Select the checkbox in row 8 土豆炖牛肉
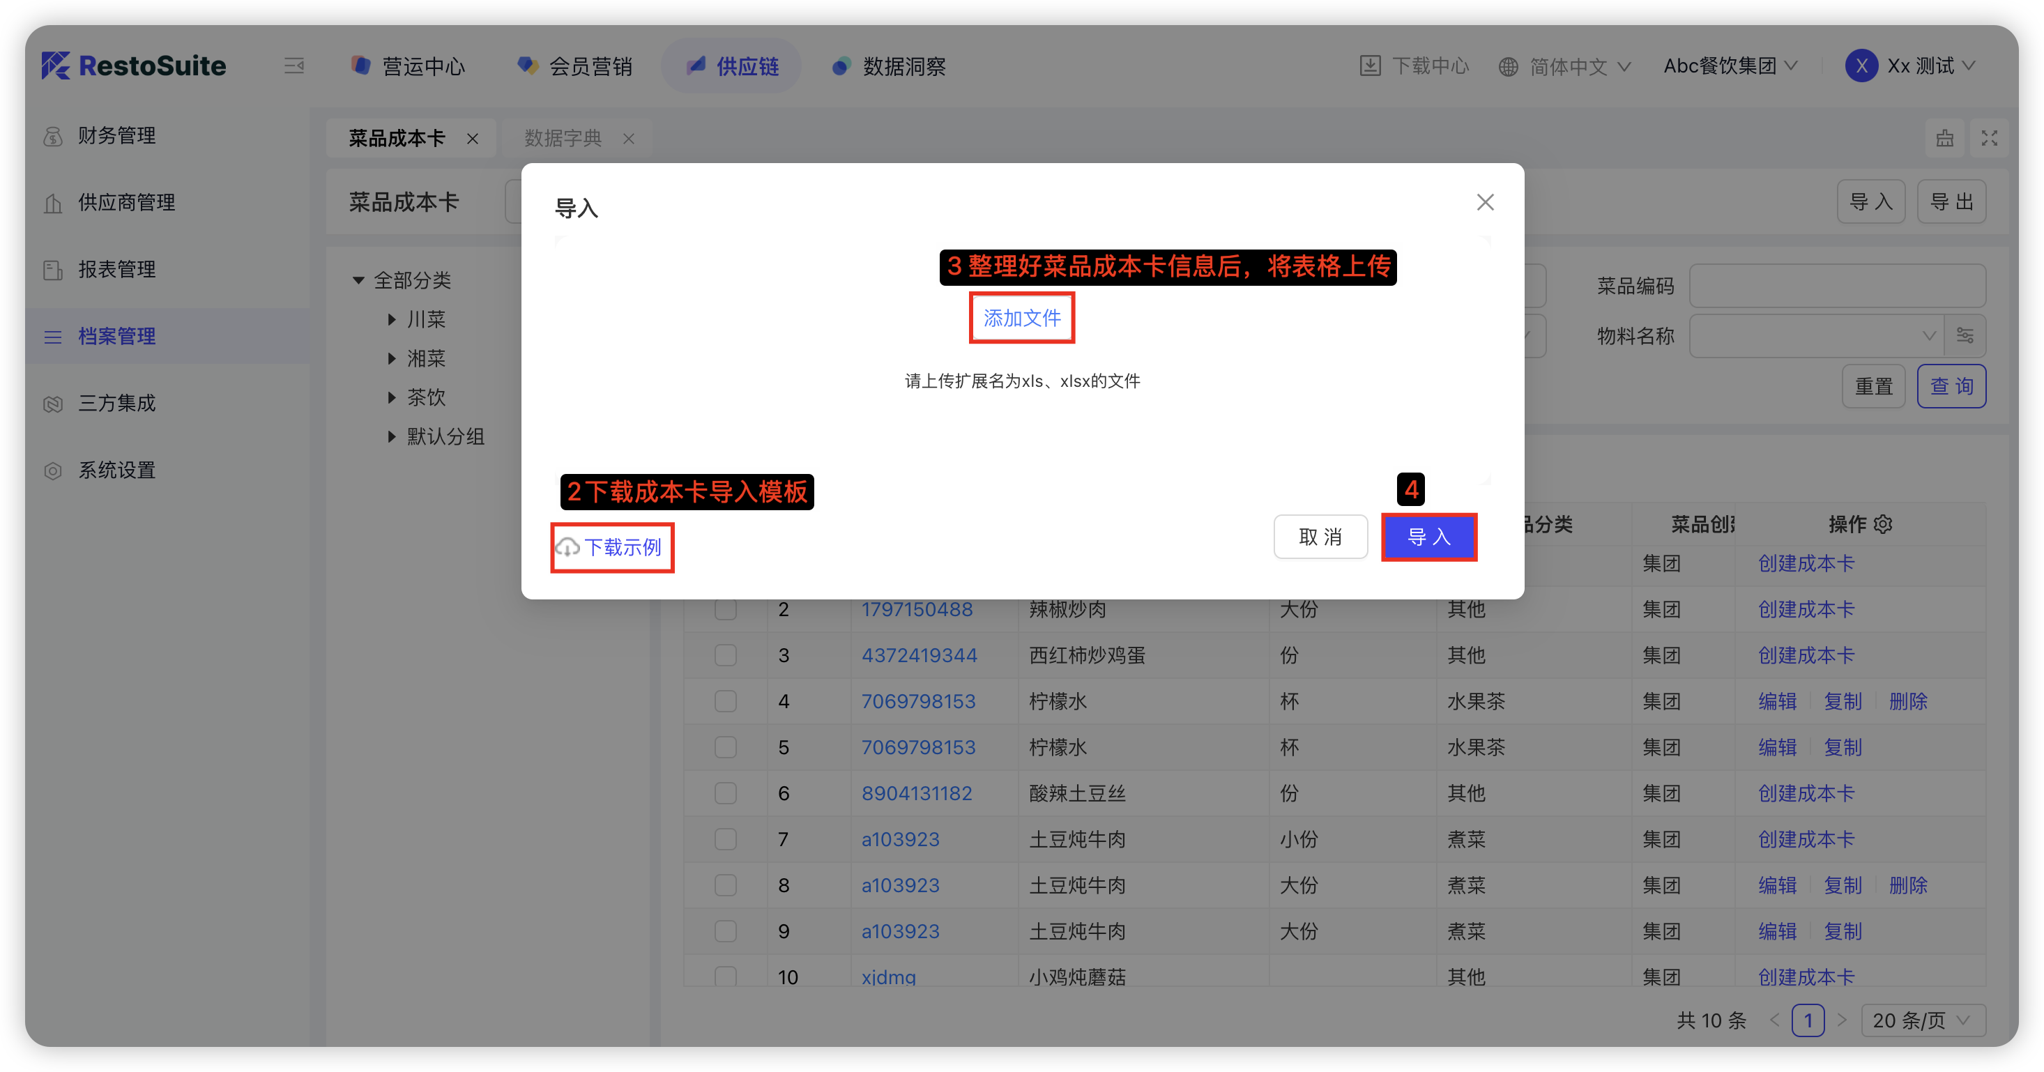This screenshot has width=2044, height=1072. tap(725, 885)
